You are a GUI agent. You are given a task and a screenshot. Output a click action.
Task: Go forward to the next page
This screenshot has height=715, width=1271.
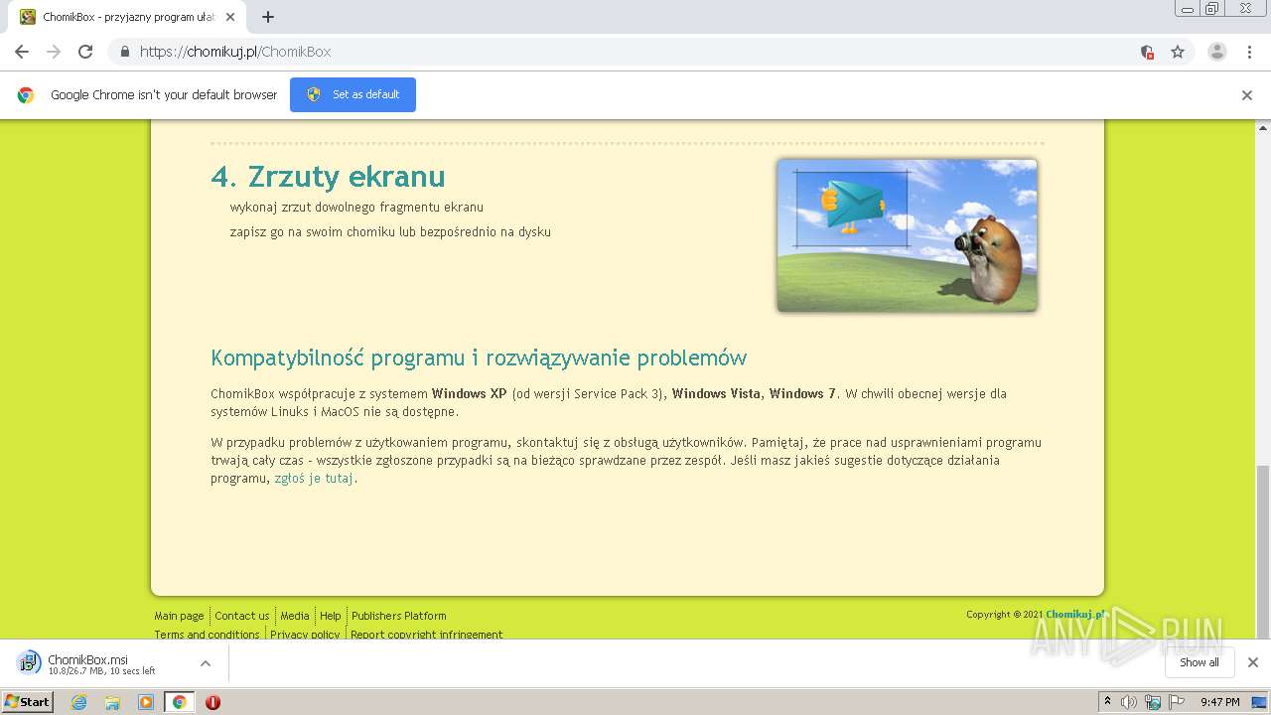(x=54, y=52)
